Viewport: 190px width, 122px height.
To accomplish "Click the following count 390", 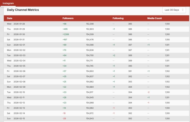I will [130, 66].
